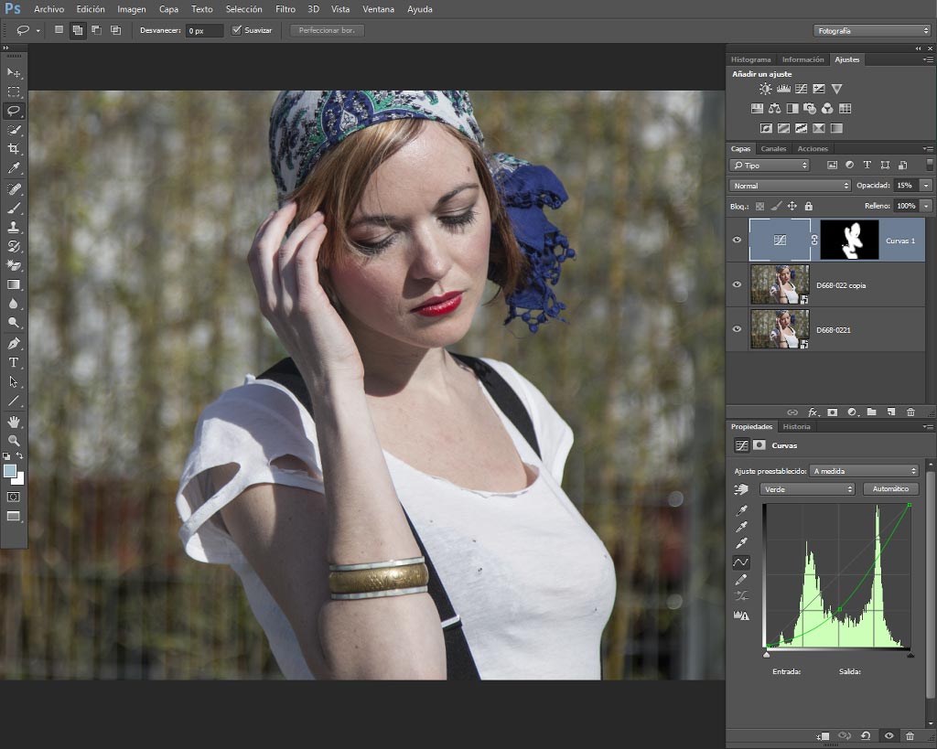
Task: Toggle Curves adjustment visibility in Propiedades
Action: pos(889,736)
